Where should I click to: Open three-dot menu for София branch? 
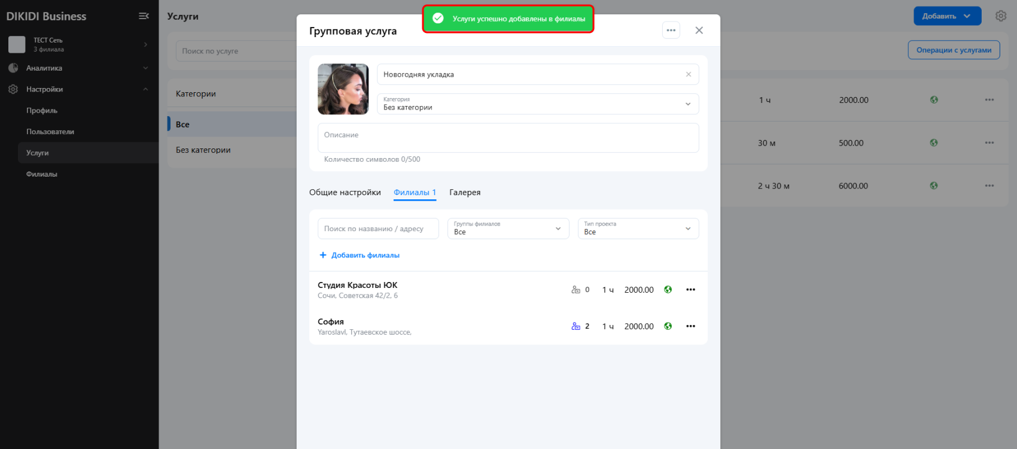pyautogui.click(x=690, y=326)
